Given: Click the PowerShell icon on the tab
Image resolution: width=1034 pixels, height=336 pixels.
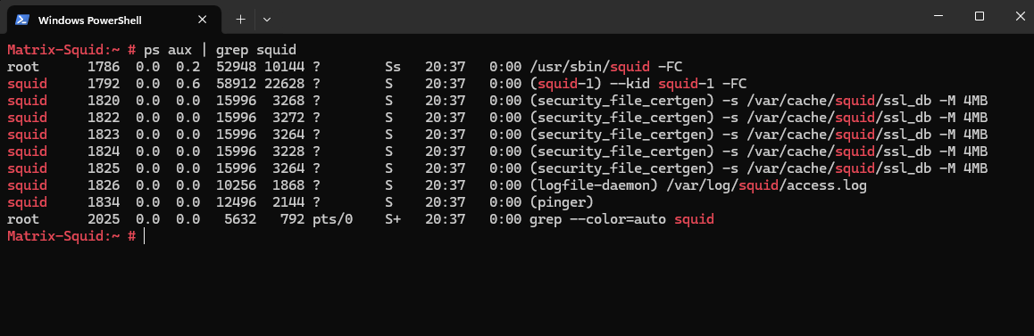Looking at the screenshot, I should pos(21,19).
